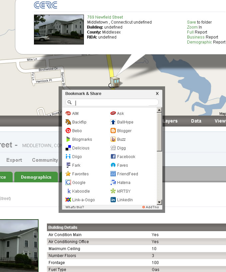Submit via the Digg icon
Screen dimensions: 226x272
pos(113,148)
